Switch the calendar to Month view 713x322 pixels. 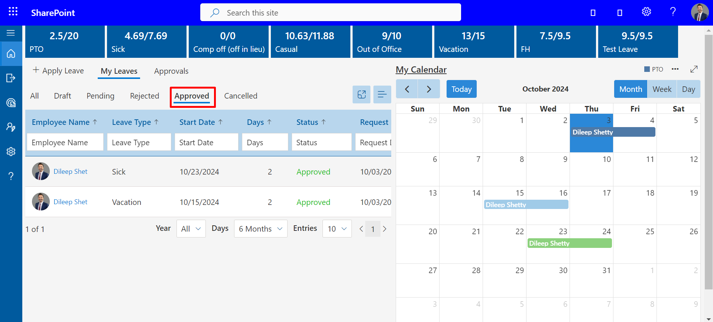point(631,89)
